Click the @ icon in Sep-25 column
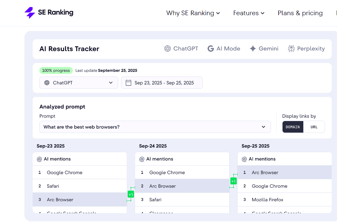Screen dimensions: 337x222 [x=244, y=159]
